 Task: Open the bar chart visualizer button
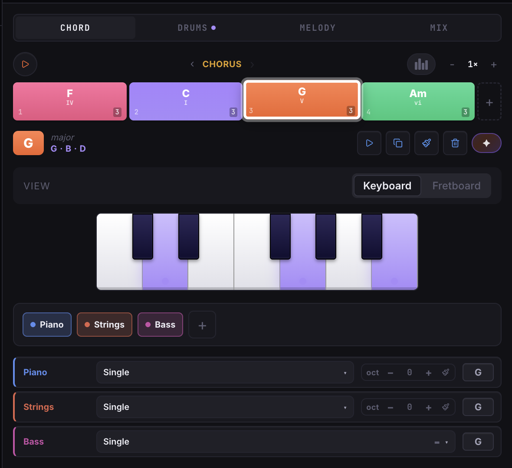tap(421, 64)
